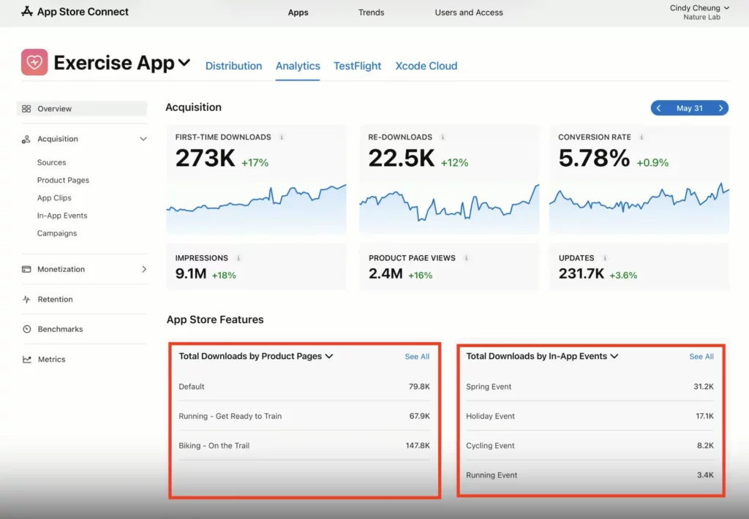This screenshot has width=749, height=519.
Task: Click the info icon beside First-Time Downloads
Action: coord(282,137)
